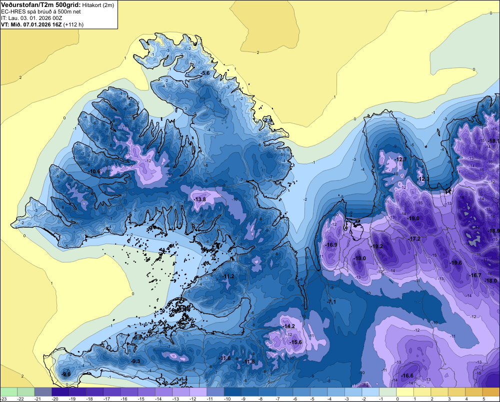This screenshot has width=500, height=402.
Task: Click the -12.3 temperature label
Action: 423,179
